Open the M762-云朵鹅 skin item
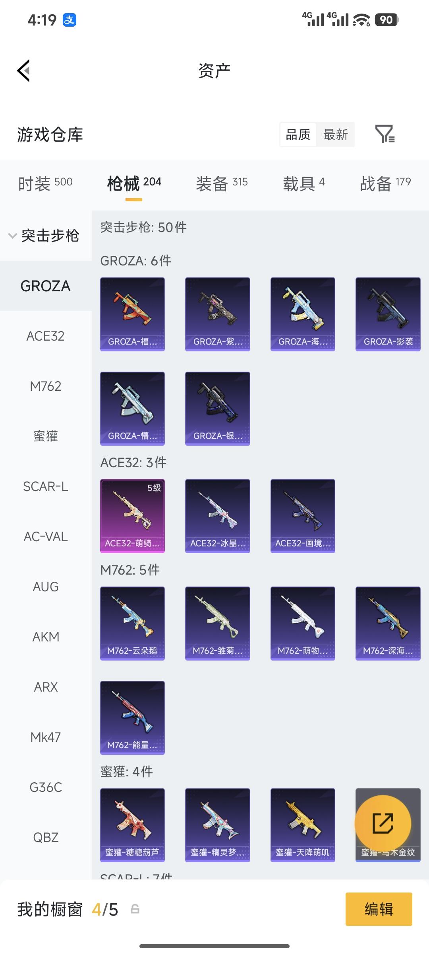Screen dimensions: 429x955 click(132, 624)
